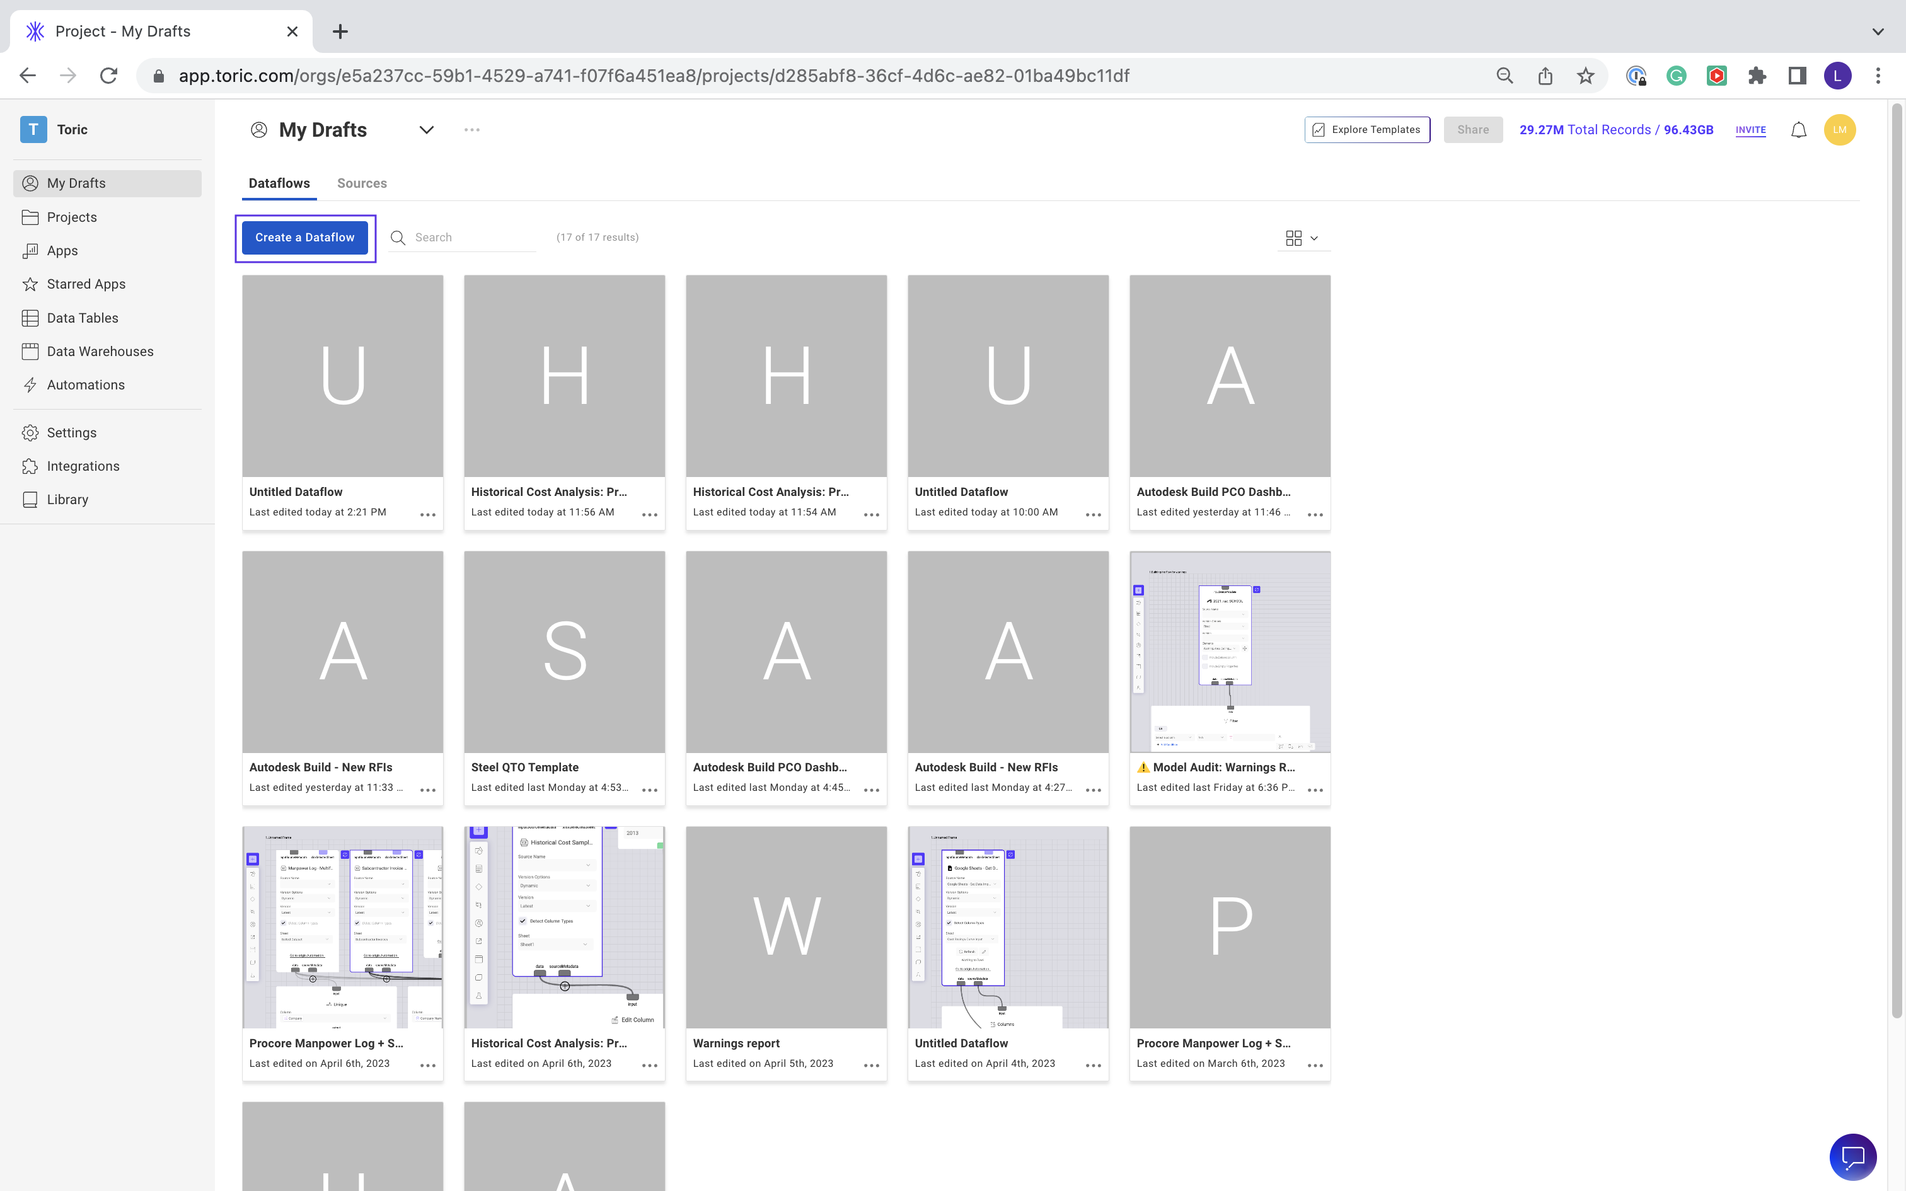Viewport: 1906px width, 1191px height.
Task: Open options for Untitled Dataflow edited 2:21 PM
Action: (x=428, y=514)
